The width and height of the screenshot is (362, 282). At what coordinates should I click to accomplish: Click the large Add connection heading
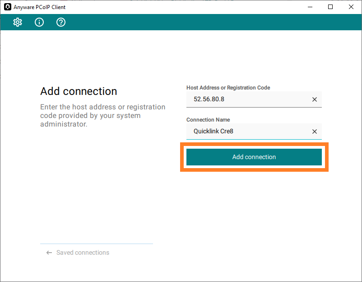tap(79, 91)
